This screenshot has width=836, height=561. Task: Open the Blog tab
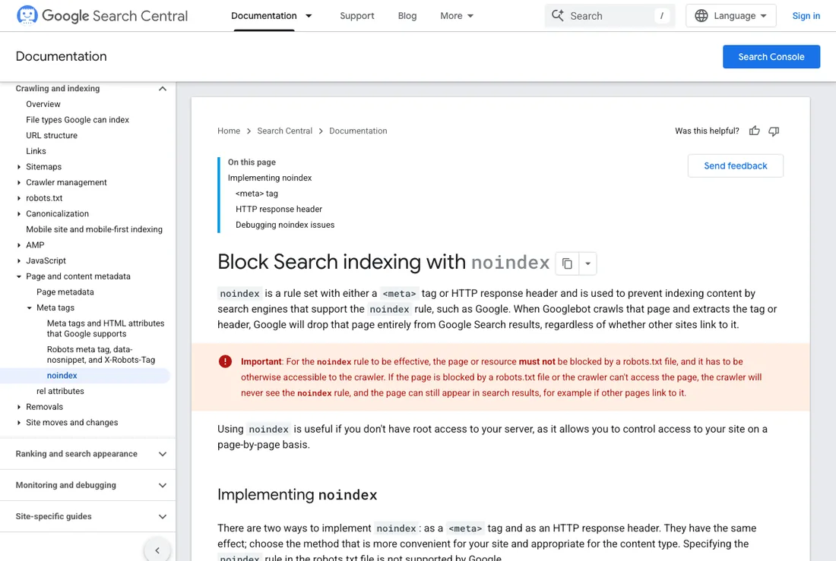tap(407, 16)
